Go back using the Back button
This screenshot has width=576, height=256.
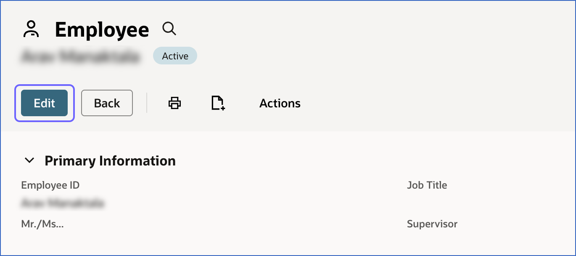(107, 103)
